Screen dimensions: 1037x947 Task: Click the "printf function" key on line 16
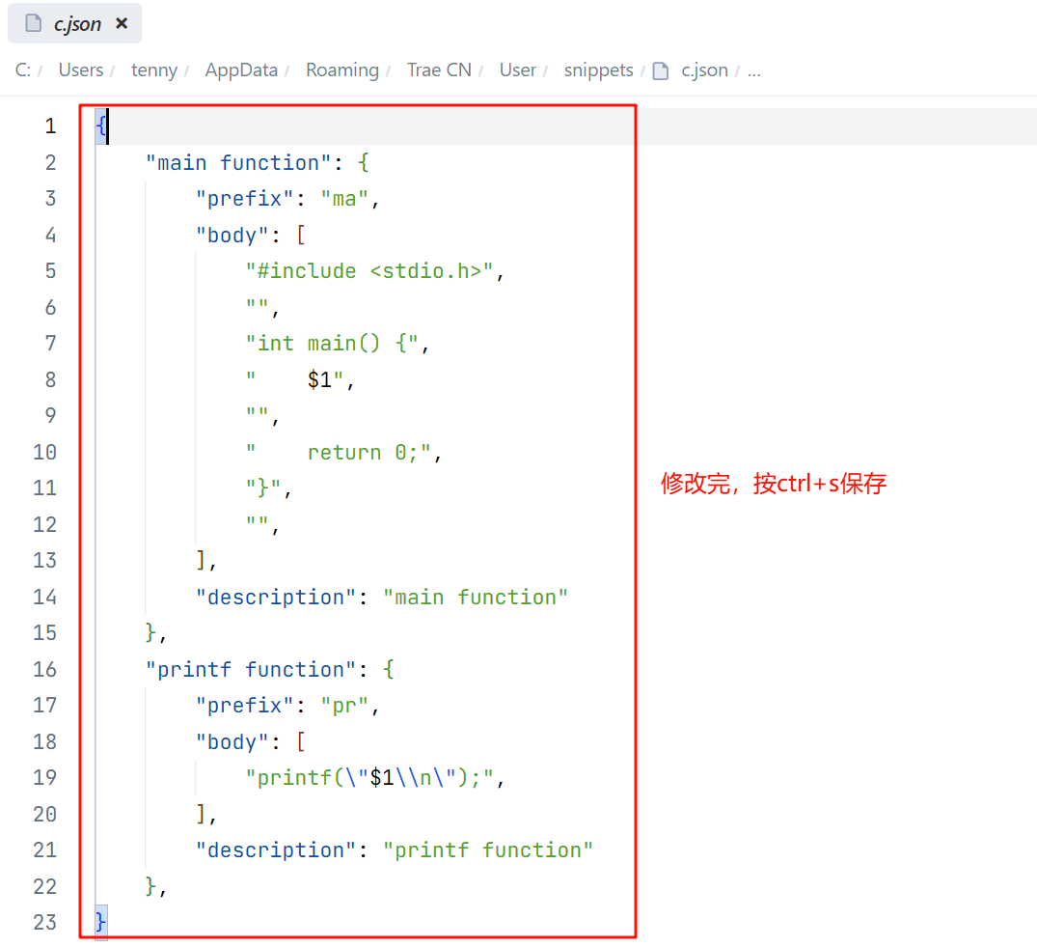click(250, 670)
